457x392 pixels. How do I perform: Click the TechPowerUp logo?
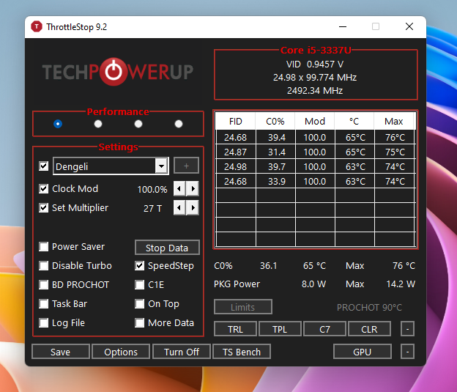pos(118,72)
